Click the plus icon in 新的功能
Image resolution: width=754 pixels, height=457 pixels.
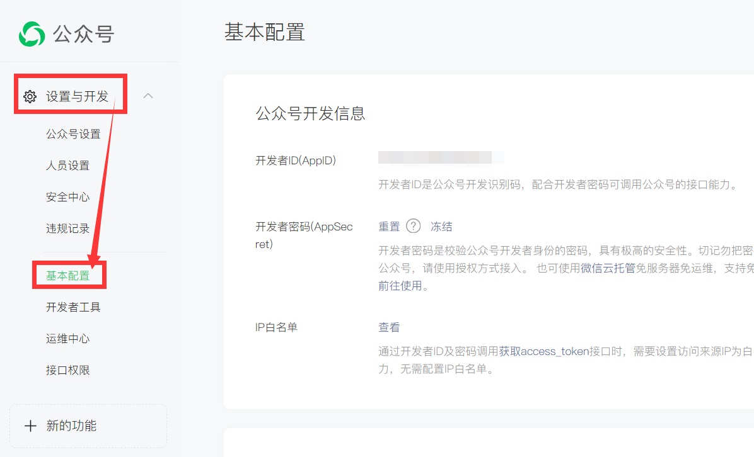tap(30, 426)
